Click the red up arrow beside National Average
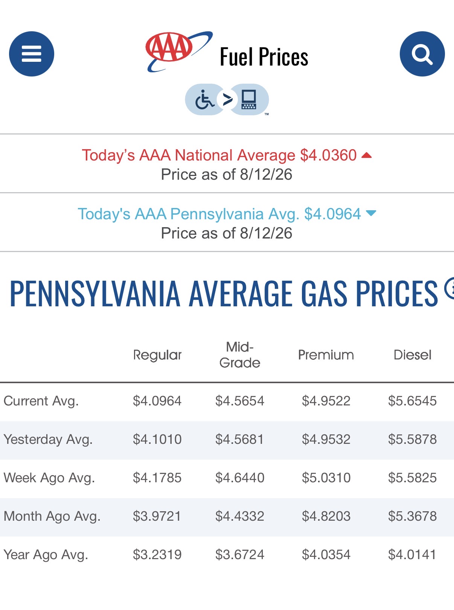 click(367, 155)
